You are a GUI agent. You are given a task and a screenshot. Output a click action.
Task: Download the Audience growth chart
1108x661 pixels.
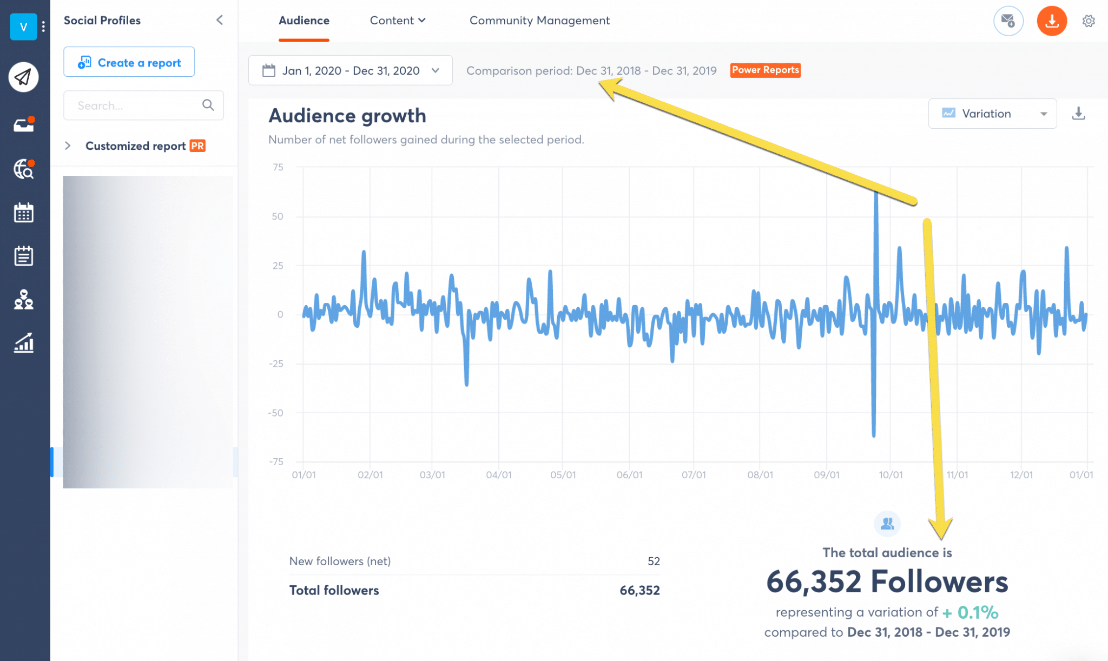[x=1078, y=114]
